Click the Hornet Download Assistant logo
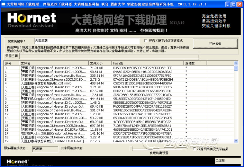Viewport: 244px width, 167px height. coord(32,20)
